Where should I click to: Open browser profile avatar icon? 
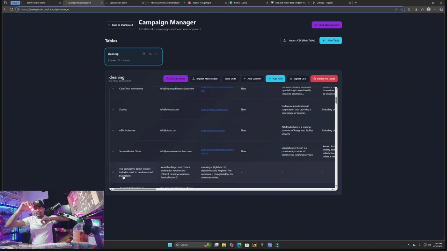428,9
